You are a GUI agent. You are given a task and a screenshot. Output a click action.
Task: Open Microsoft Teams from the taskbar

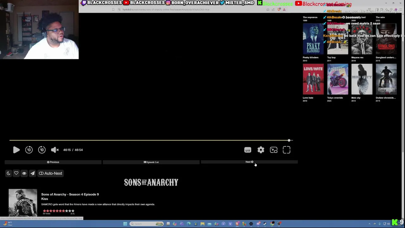(181, 224)
